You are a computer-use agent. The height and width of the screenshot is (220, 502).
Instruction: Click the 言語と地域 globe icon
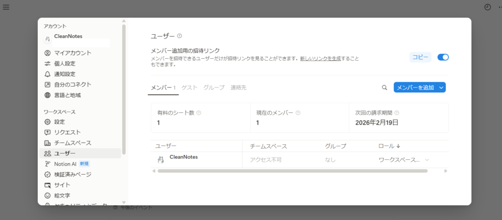(48, 95)
